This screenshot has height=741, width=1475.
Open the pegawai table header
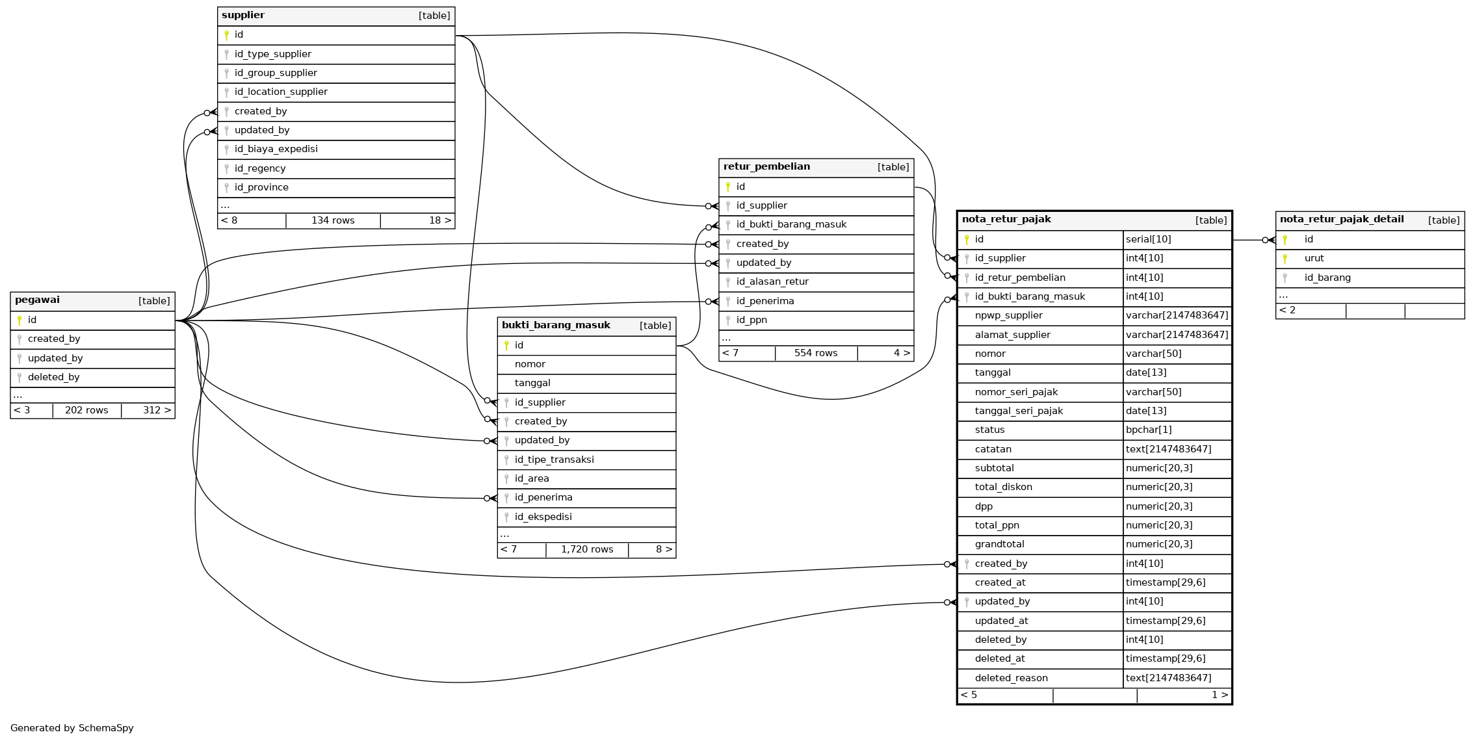(37, 300)
